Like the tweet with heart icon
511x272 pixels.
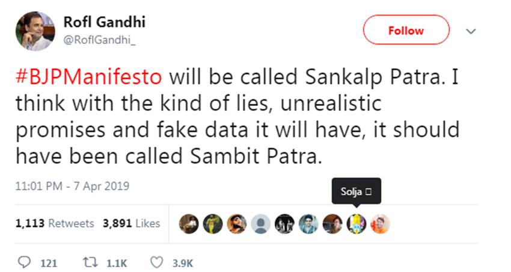tap(156, 263)
